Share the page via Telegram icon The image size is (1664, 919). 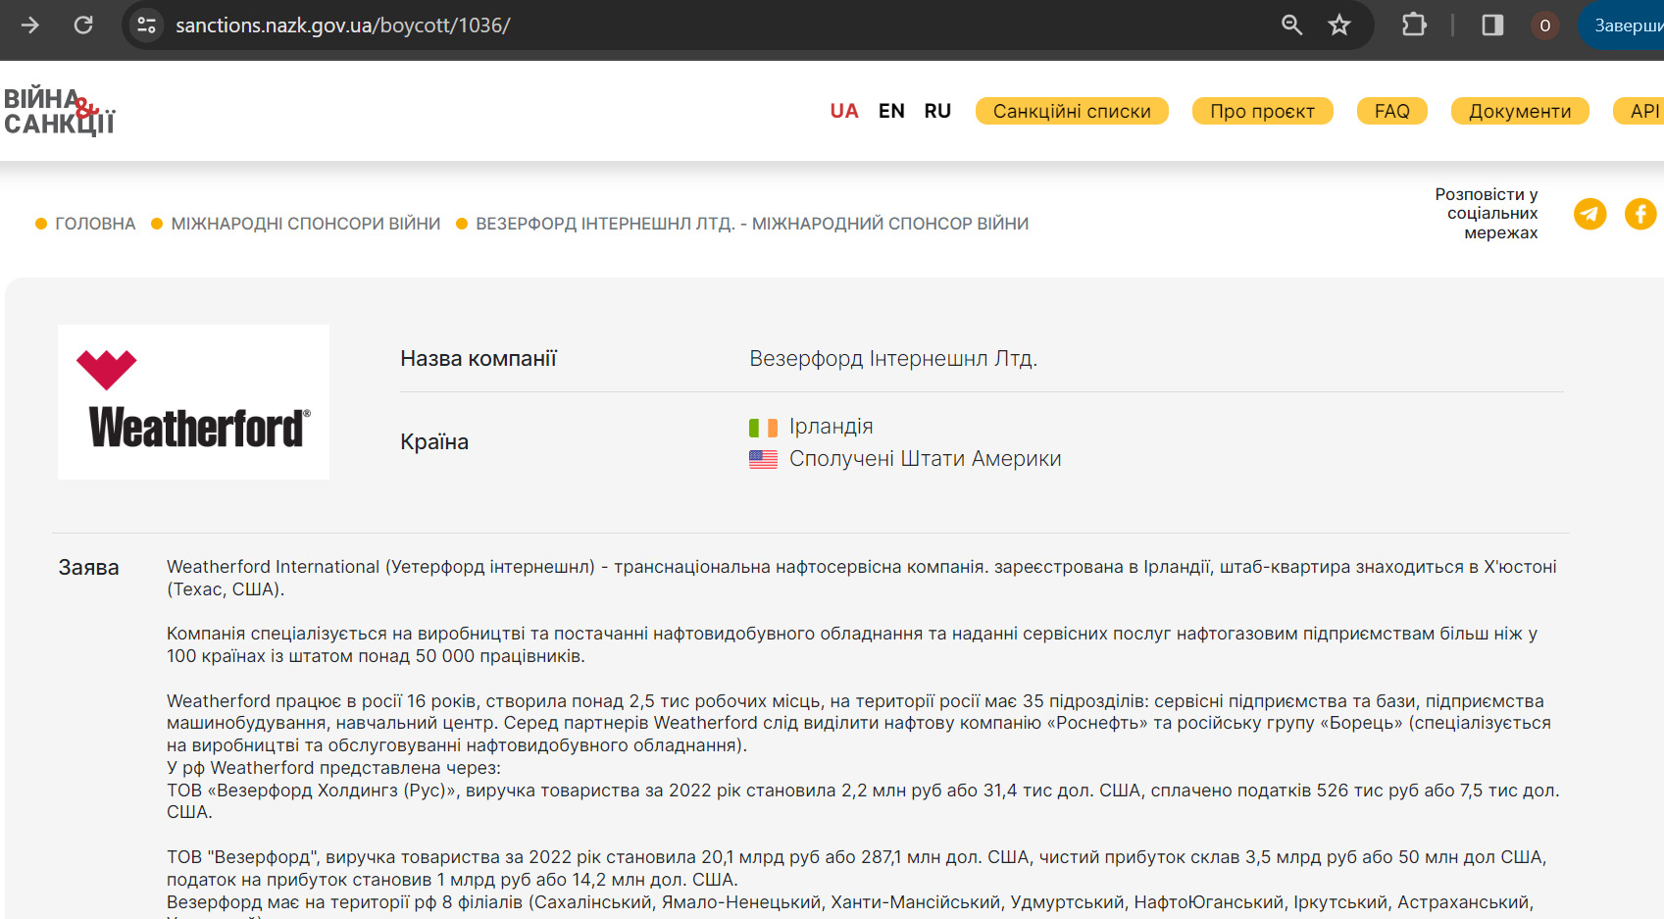[1590, 214]
